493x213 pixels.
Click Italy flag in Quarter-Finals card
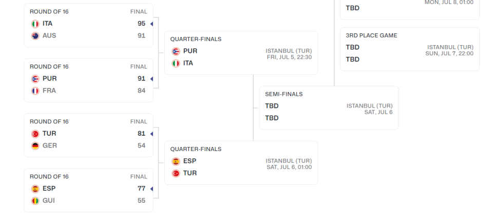[x=176, y=63]
